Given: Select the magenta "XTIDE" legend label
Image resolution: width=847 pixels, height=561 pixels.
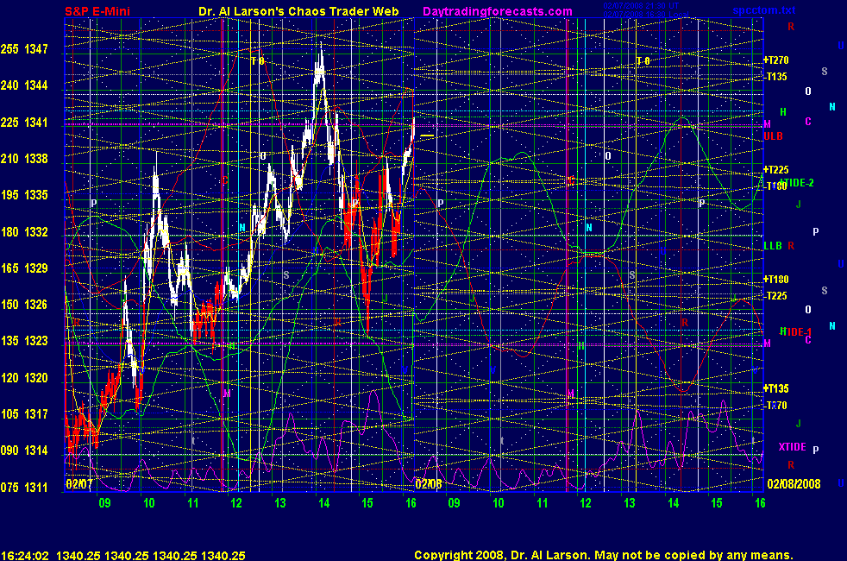Looking at the screenshot, I should 792,447.
